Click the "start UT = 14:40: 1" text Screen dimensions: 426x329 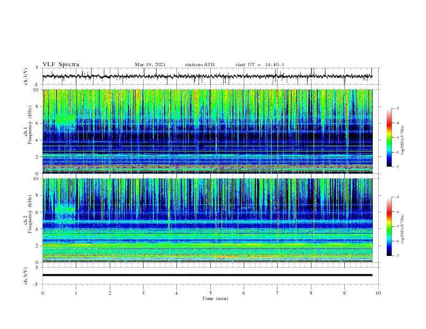click(260, 65)
